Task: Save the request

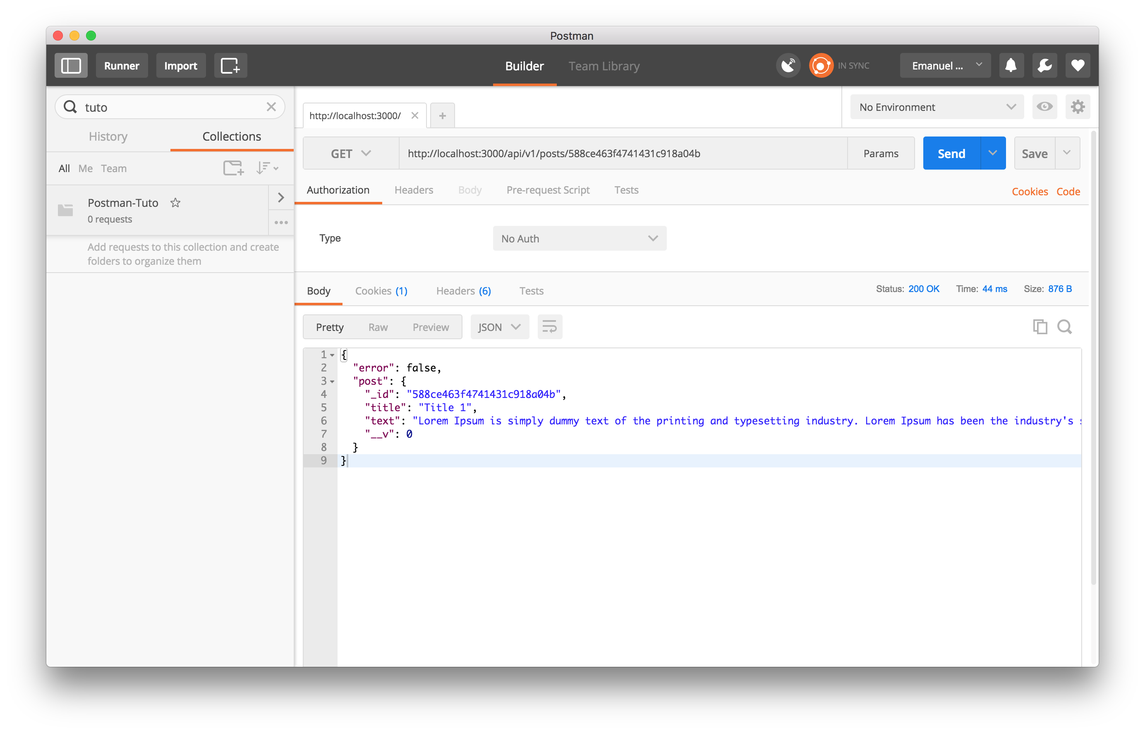Action: pos(1035,153)
